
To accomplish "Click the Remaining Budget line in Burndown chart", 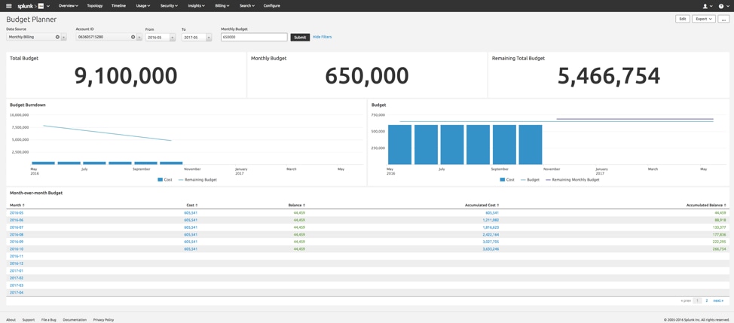I will [x=108, y=133].
